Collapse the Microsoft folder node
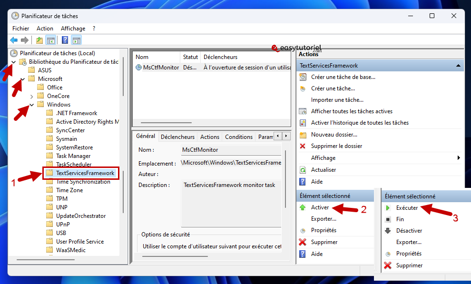471x284 pixels. pyautogui.click(x=22, y=79)
